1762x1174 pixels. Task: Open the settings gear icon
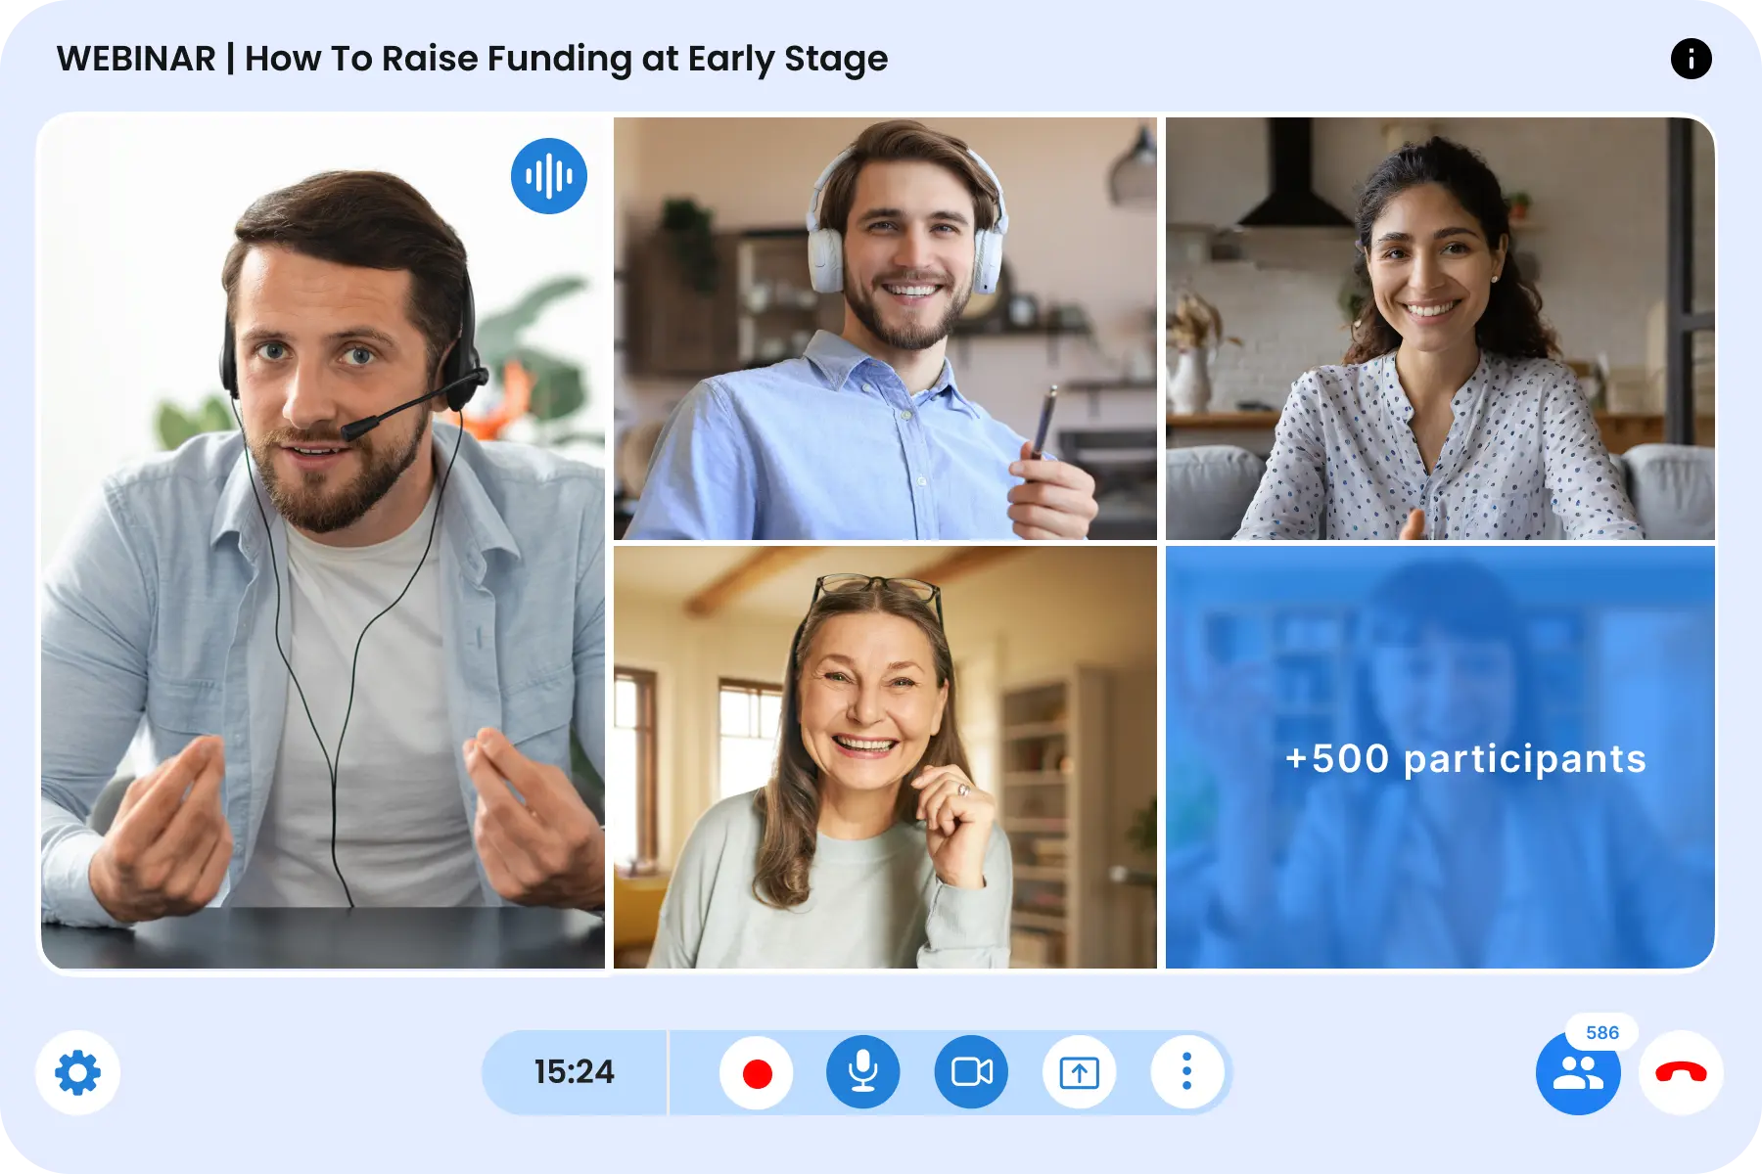point(78,1072)
